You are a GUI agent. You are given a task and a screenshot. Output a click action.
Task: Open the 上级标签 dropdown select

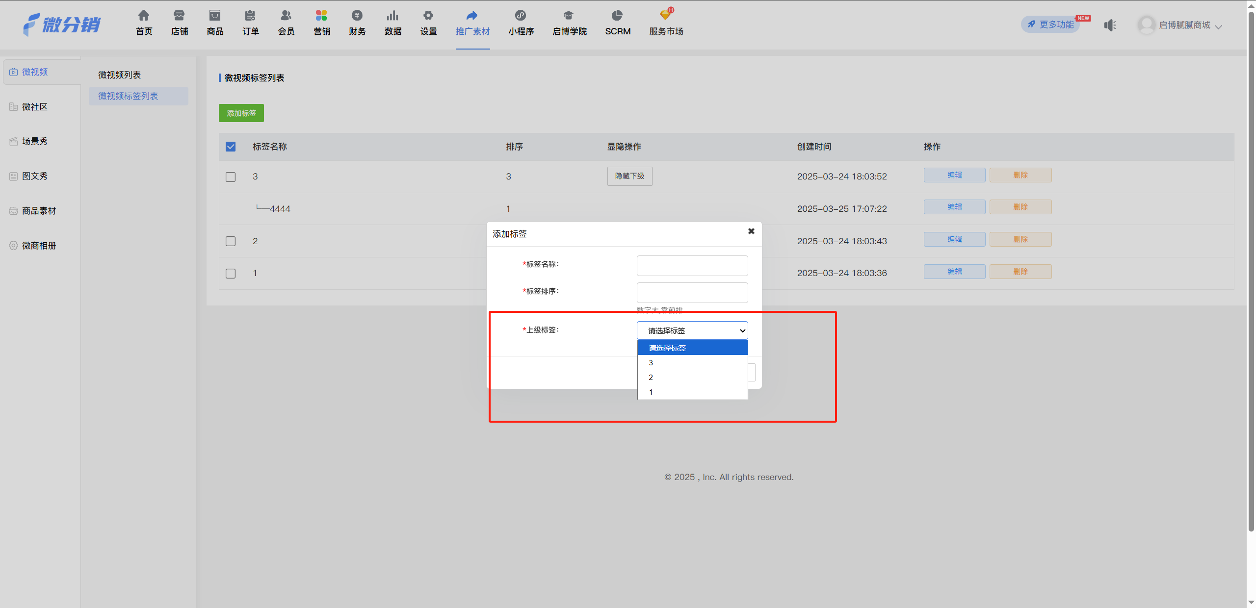coord(692,330)
